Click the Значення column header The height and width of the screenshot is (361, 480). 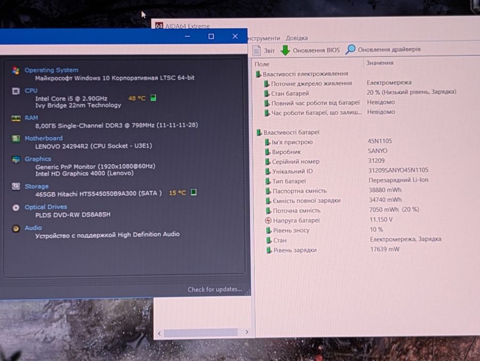pyautogui.click(x=380, y=63)
